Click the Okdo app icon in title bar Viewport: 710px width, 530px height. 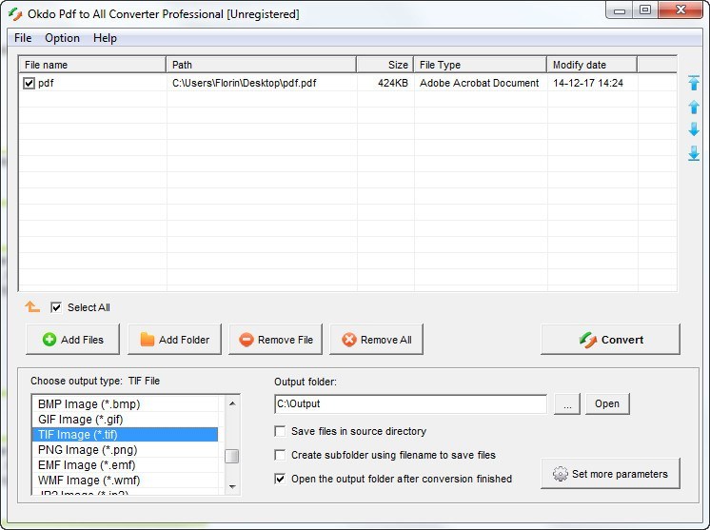[15, 14]
